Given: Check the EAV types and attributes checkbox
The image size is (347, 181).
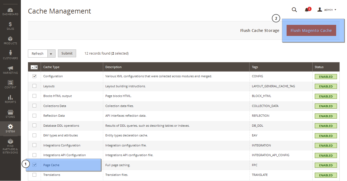Looking at the screenshot, I should coord(34,135).
